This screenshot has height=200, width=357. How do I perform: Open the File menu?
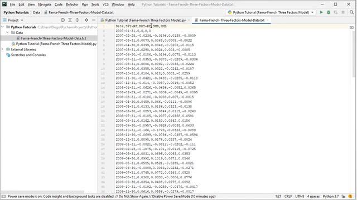(12, 4)
